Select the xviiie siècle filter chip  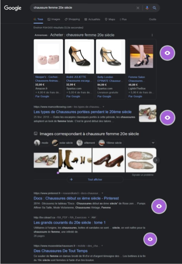[63, 143]
